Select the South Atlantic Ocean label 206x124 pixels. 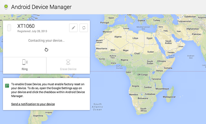click(x=98, y=107)
